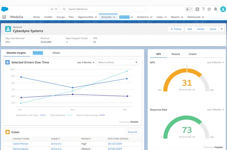Click the Edit button
The width and height of the screenshot is (227, 150).
coord(189,29)
